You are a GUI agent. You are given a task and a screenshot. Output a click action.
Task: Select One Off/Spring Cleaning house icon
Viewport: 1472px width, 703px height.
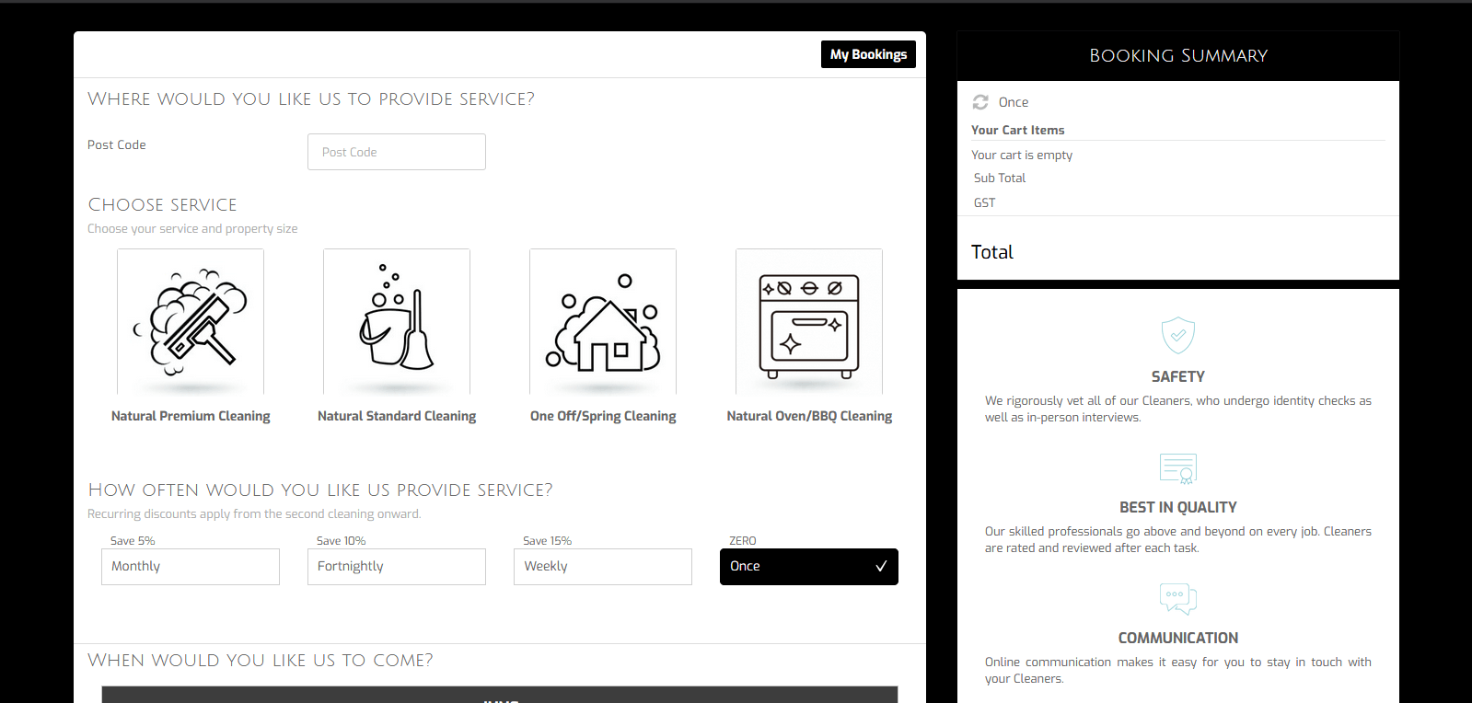pyautogui.click(x=603, y=322)
